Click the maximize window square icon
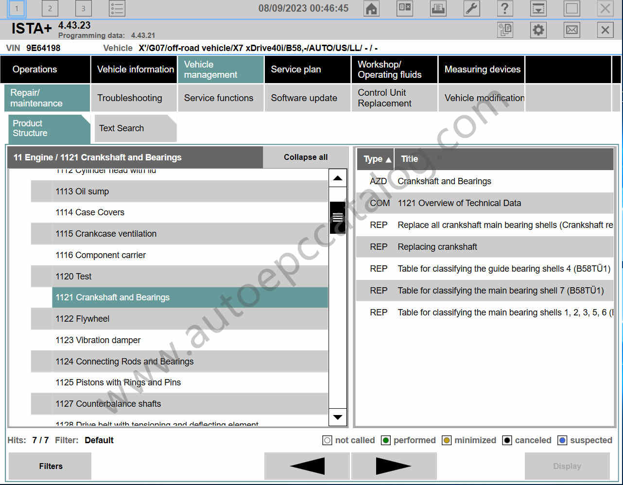The image size is (623, 485). (x=572, y=8)
